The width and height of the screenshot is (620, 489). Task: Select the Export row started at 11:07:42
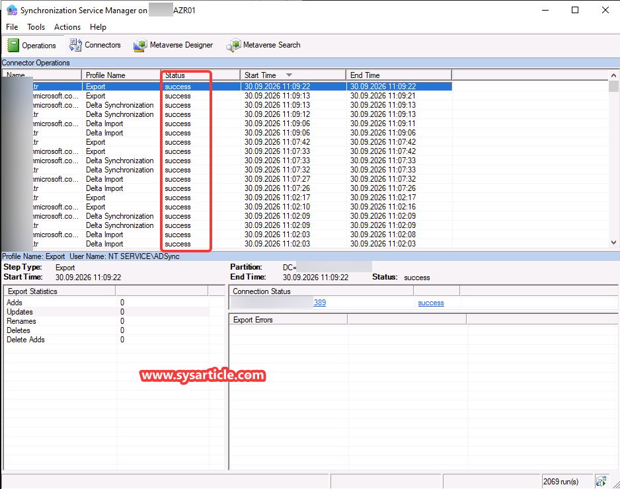point(227,142)
